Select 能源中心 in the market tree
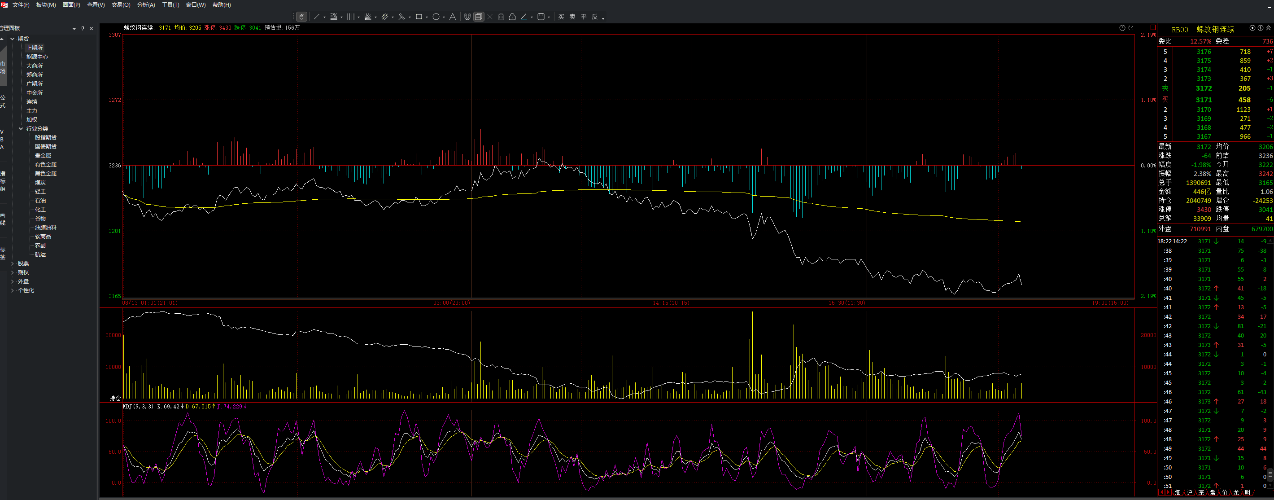1274x500 pixels. (37, 57)
